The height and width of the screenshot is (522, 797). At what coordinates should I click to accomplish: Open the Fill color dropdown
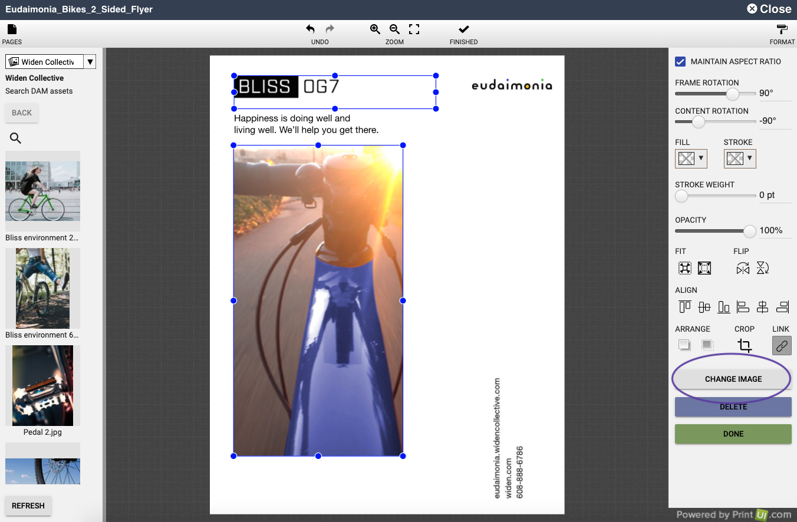(x=691, y=158)
